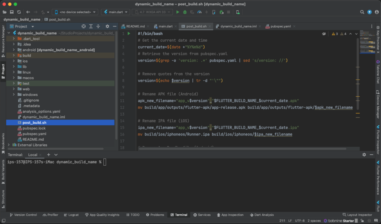Viewport: 381px width, 224px height.
Task: Click the Debug bug icon in toolbar
Action: click(185, 12)
